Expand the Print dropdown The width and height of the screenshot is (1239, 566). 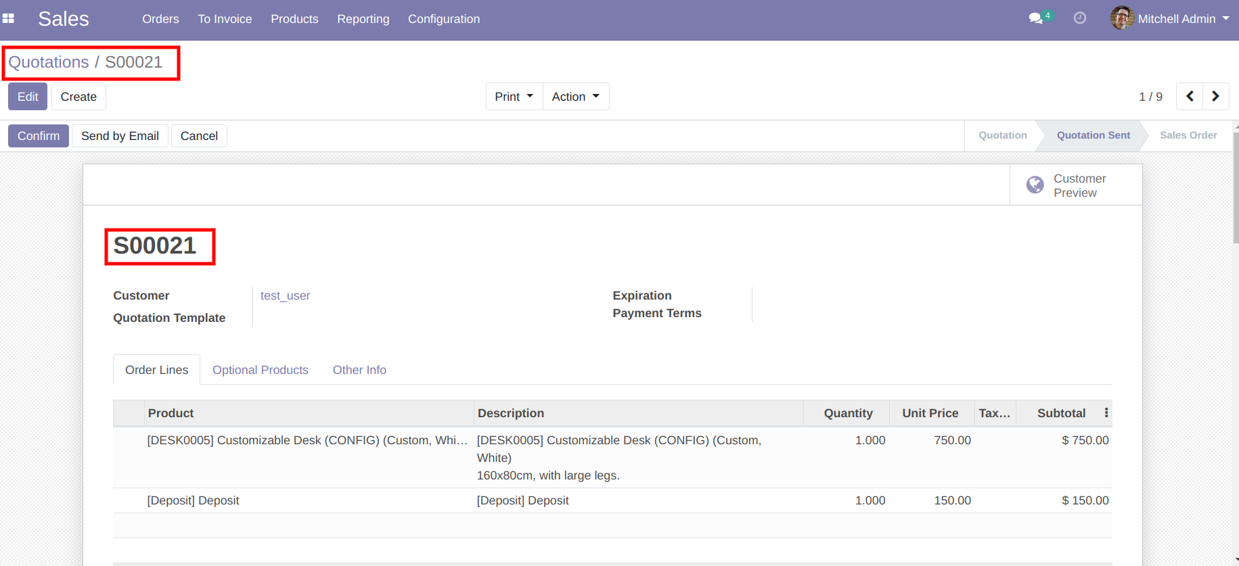[x=514, y=97]
